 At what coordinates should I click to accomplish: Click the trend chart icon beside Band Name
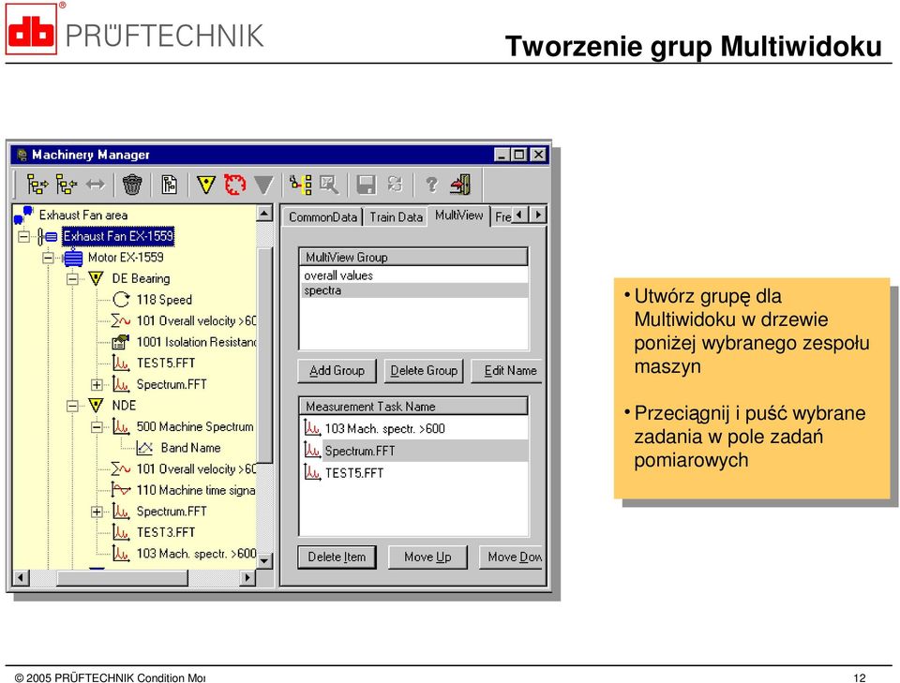pyautogui.click(x=144, y=448)
